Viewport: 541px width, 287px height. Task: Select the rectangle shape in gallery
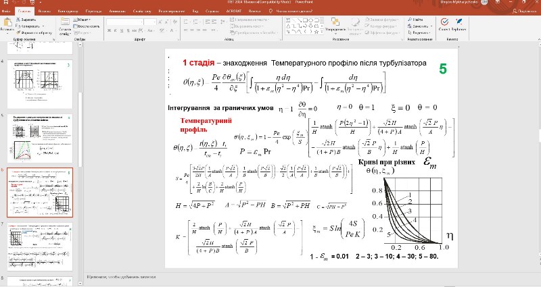pyautogui.click(x=306, y=20)
